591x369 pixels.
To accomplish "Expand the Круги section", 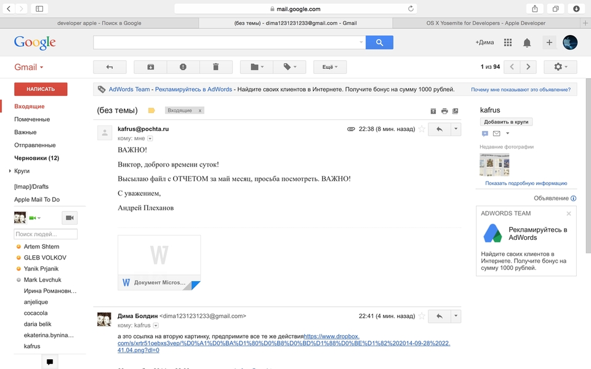I will tap(10, 171).
